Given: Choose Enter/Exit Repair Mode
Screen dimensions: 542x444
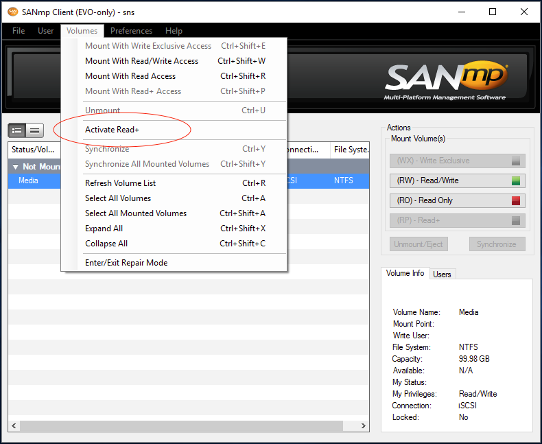Looking at the screenshot, I should click(x=175, y=263).
